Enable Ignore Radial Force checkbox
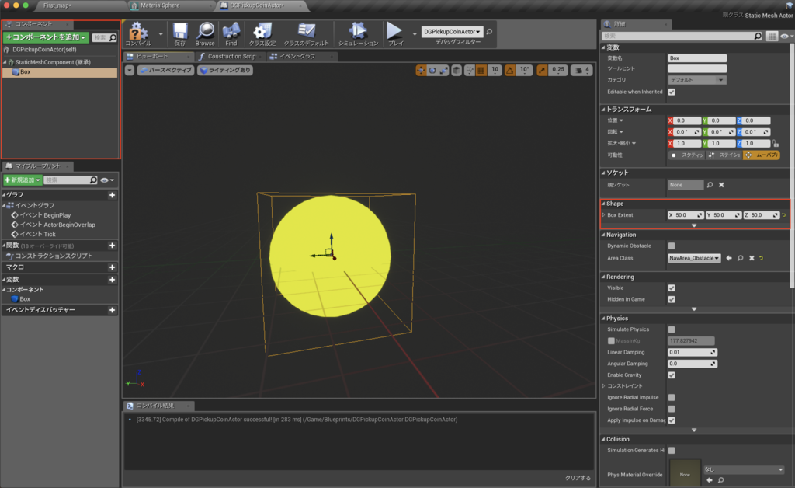 click(x=672, y=409)
